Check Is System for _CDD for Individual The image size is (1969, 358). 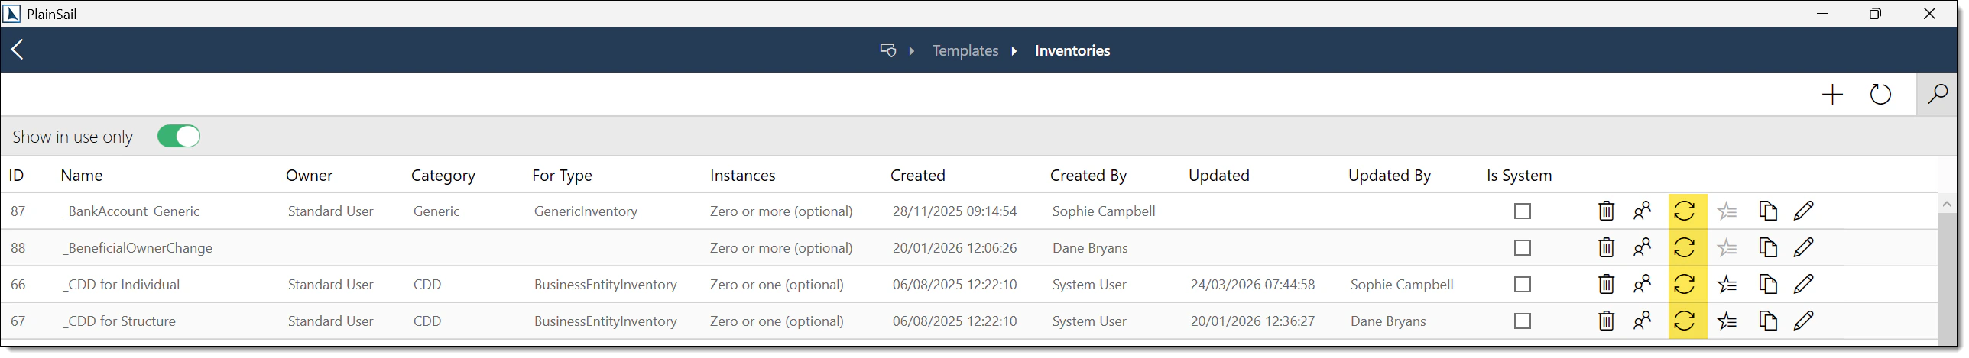tap(1523, 284)
